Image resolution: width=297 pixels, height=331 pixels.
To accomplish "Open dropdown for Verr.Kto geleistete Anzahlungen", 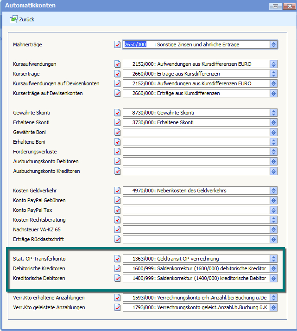I will [274, 307].
